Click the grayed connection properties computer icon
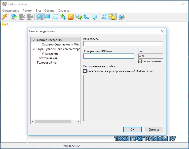 (x=30, y=17)
